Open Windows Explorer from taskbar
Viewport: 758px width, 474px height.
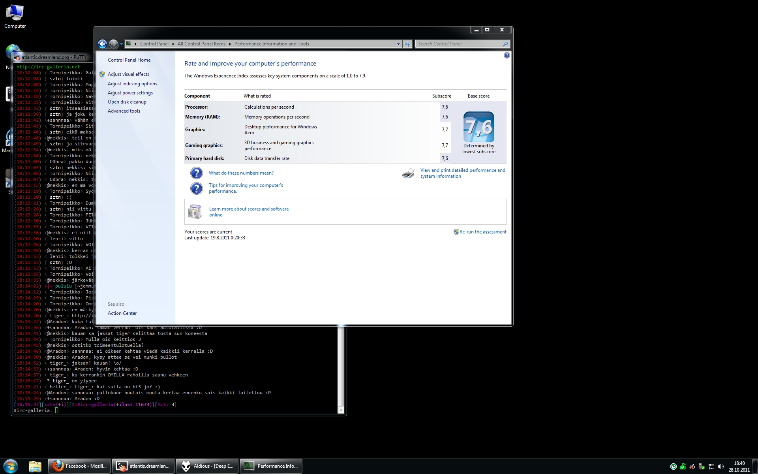coord(35,466)
